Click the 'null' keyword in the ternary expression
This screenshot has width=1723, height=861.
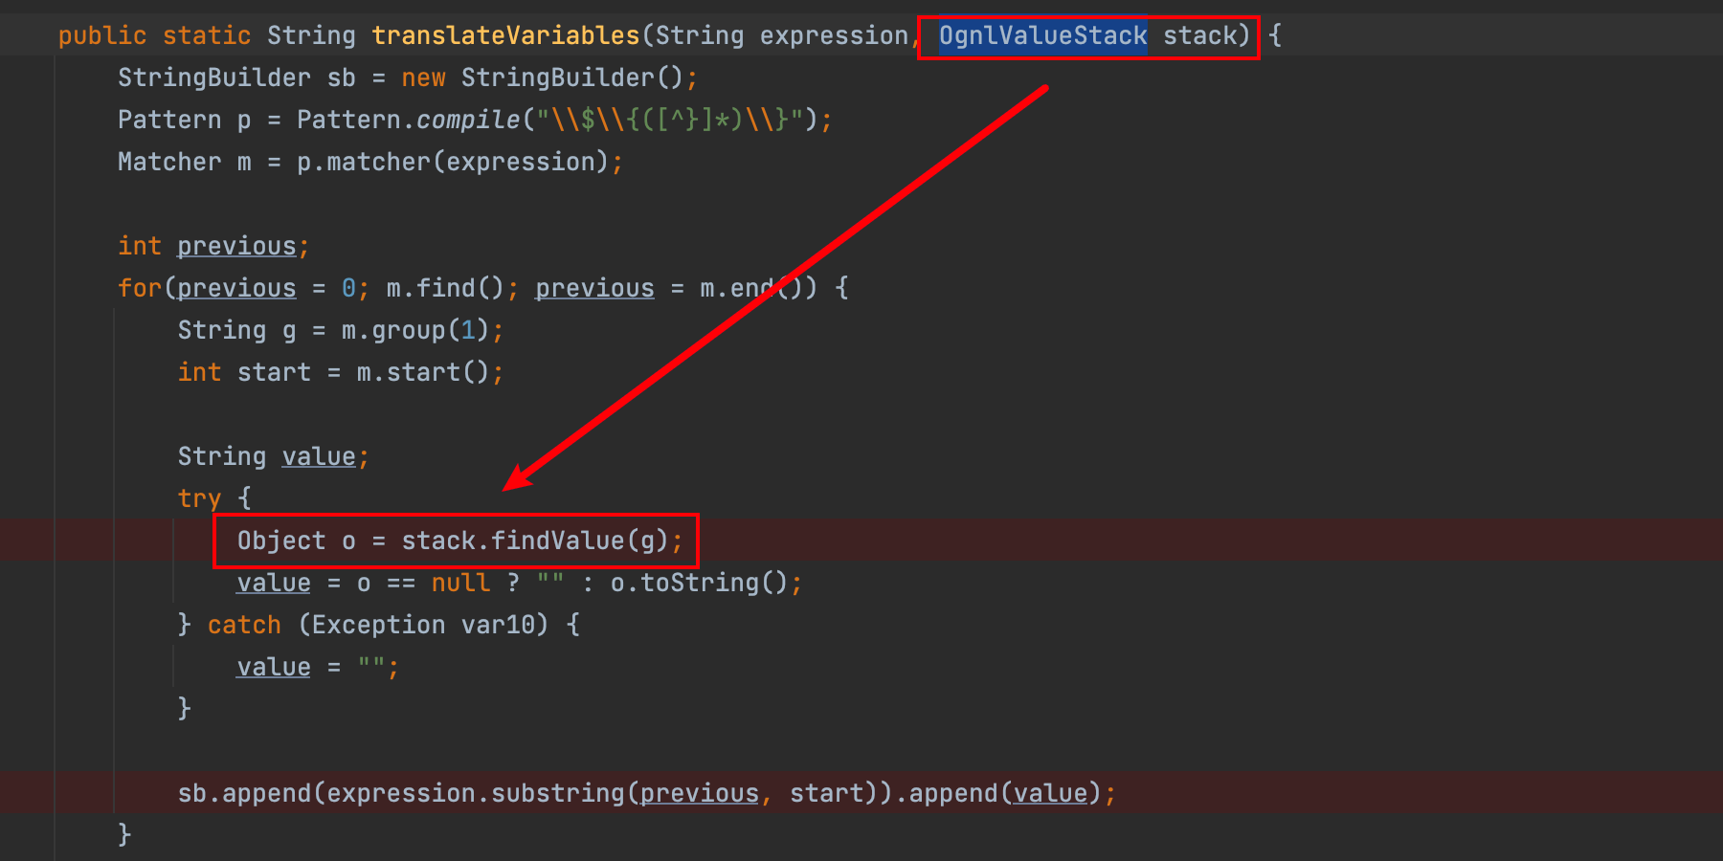click(459, 584)
